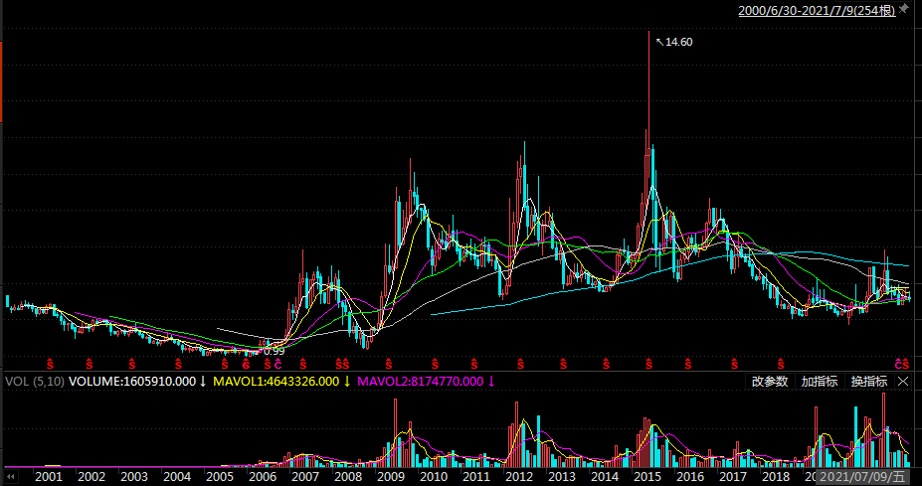922x486 pixels.
Task: Click the red S marker above year 2013
Action: point(563,365)
